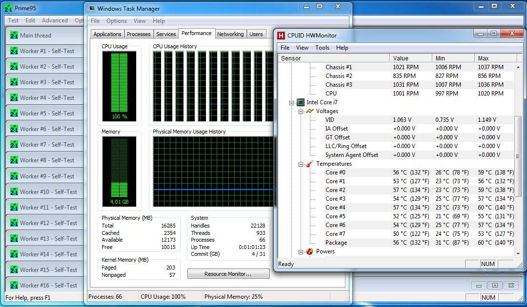Image resolution: width=527 pixels, height=307 pixels.
Task: Click the Powers flame icon
Action: pyautogui.click(x=310, y=251)
